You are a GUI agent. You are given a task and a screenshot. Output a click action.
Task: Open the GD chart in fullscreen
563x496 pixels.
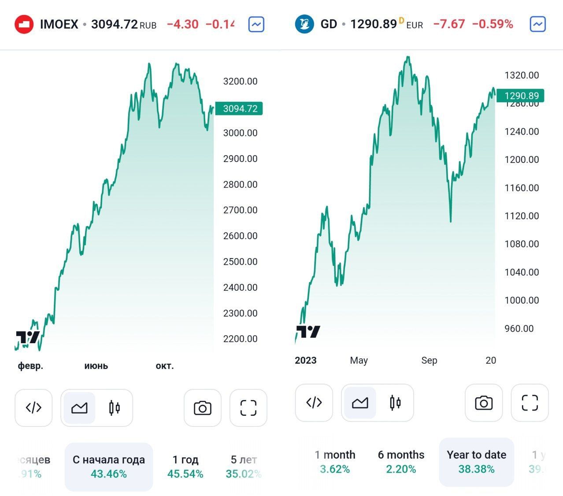click(530, 403)
